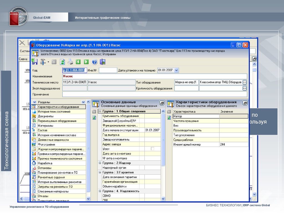Click the Критичность оборудования ellipsis button
Screen dimensions: 284x213
[244, 88]
